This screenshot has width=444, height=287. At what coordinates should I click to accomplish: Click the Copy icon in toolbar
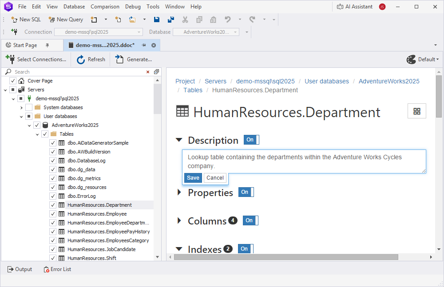199,20
